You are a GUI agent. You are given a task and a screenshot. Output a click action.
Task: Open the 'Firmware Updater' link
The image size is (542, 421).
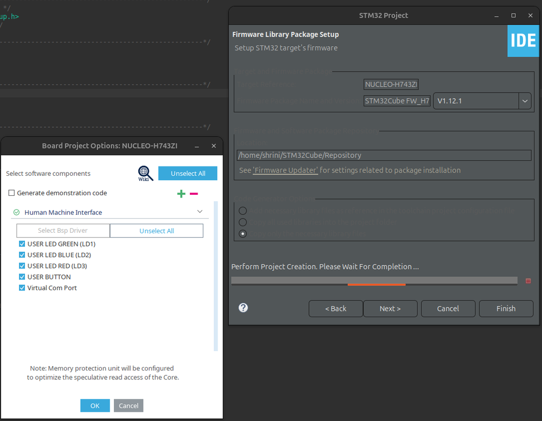(285, 170)
